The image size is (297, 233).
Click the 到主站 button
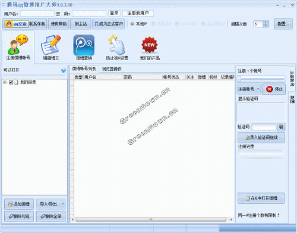point(81,24)
